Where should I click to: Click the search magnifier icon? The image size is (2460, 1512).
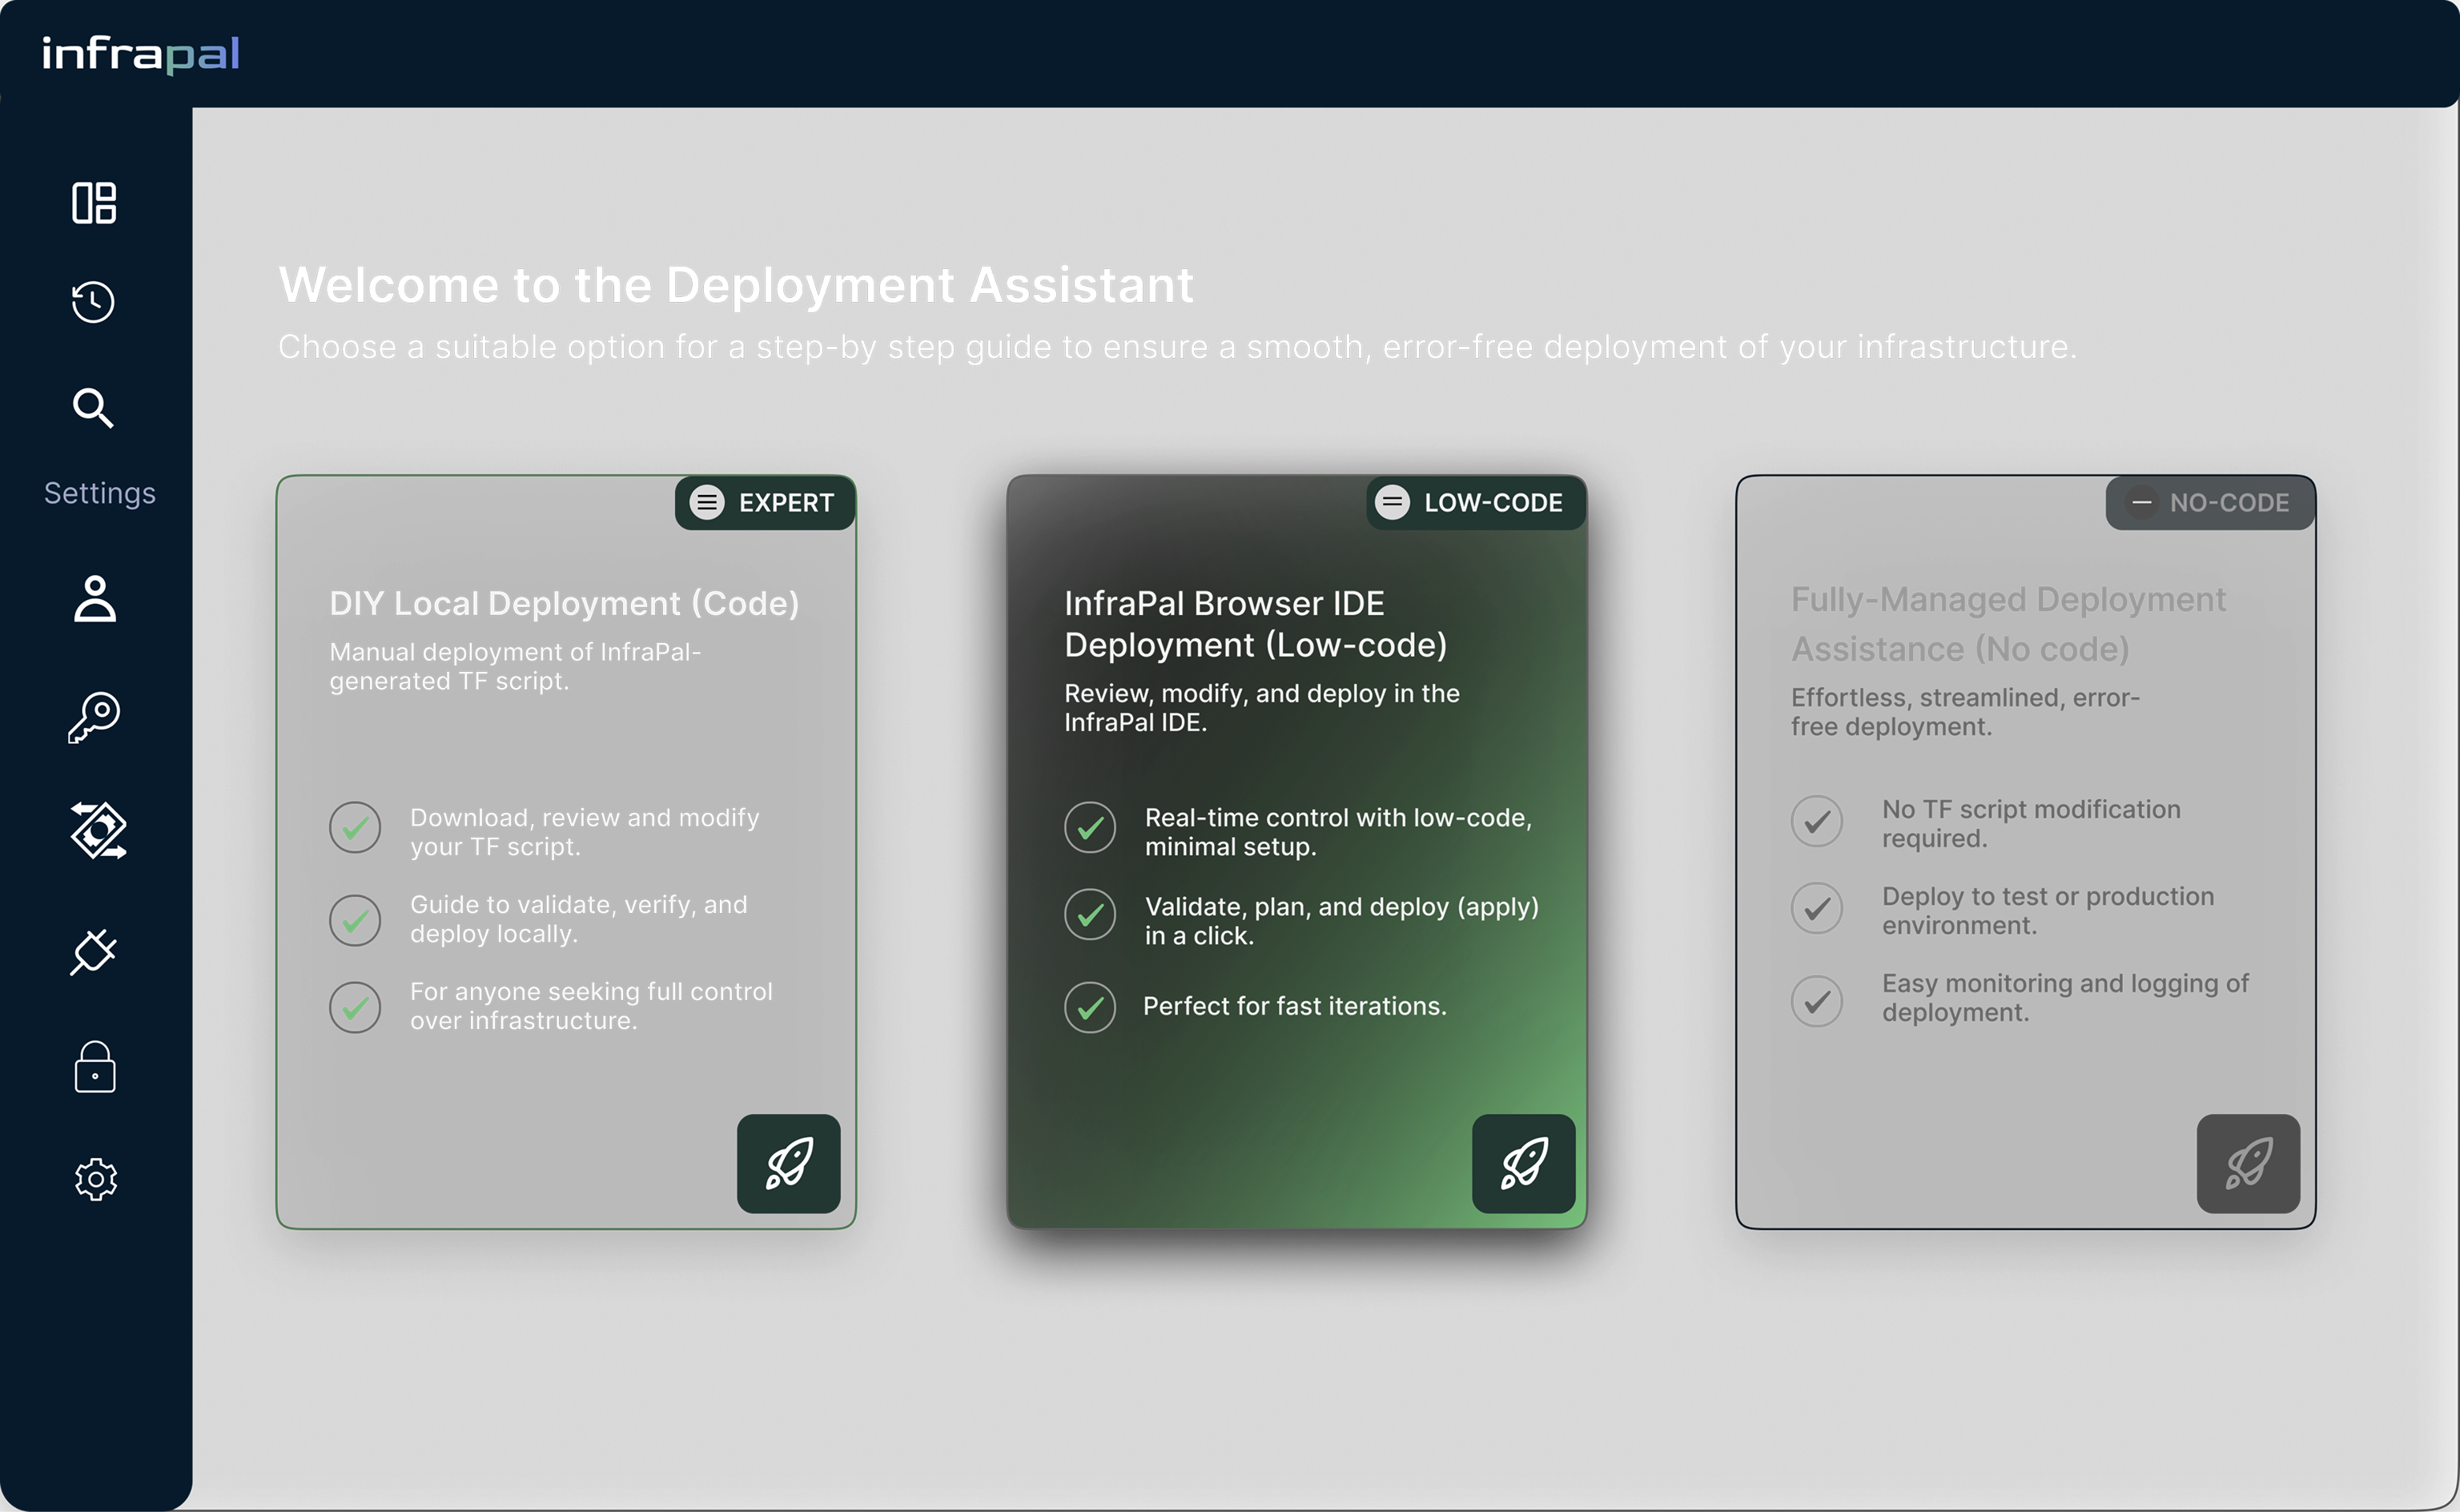[94, 408]
